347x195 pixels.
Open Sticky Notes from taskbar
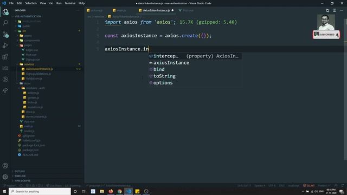(137, 191)
